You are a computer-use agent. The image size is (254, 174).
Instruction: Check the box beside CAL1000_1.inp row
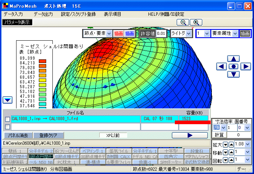pos(7,119)
